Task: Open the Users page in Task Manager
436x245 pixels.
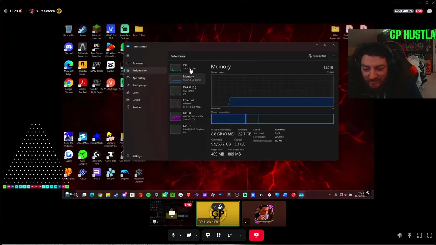Action: 135,93
